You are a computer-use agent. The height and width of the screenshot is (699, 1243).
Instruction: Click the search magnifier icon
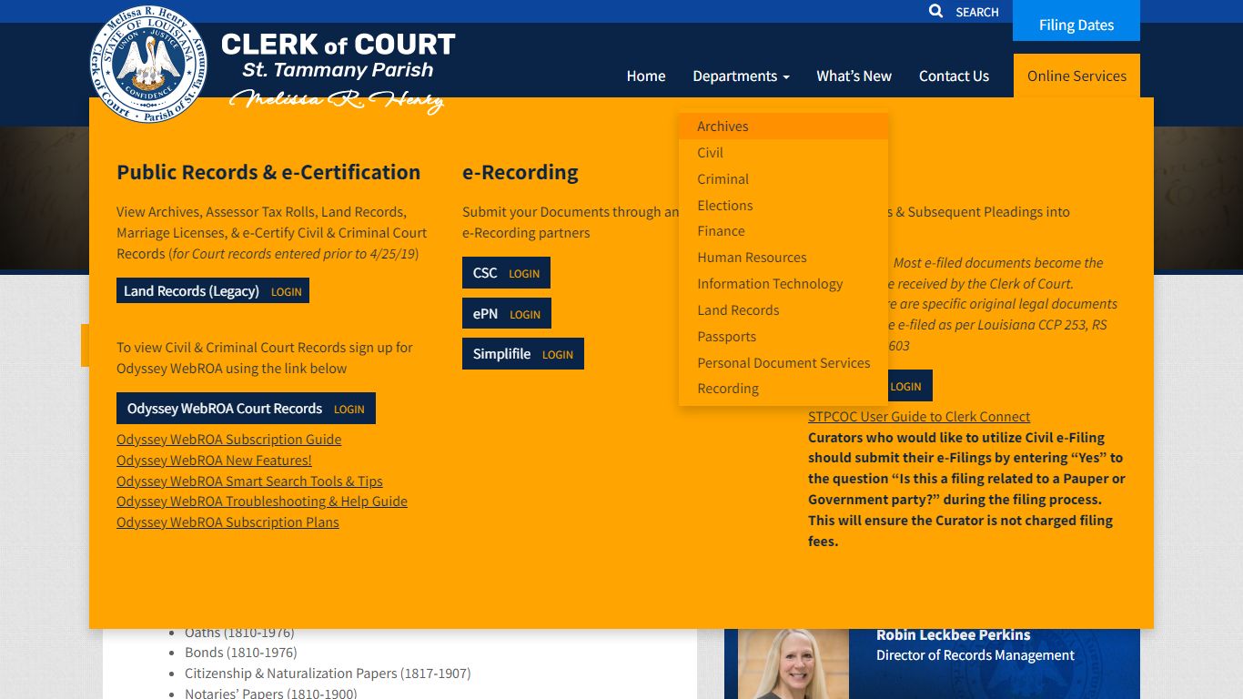click(935, 11)
